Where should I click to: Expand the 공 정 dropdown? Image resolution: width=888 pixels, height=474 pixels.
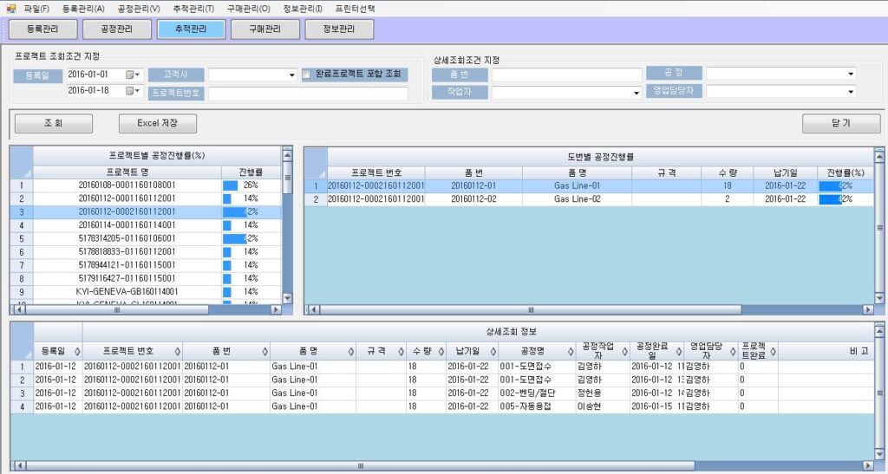coord(851,75)
